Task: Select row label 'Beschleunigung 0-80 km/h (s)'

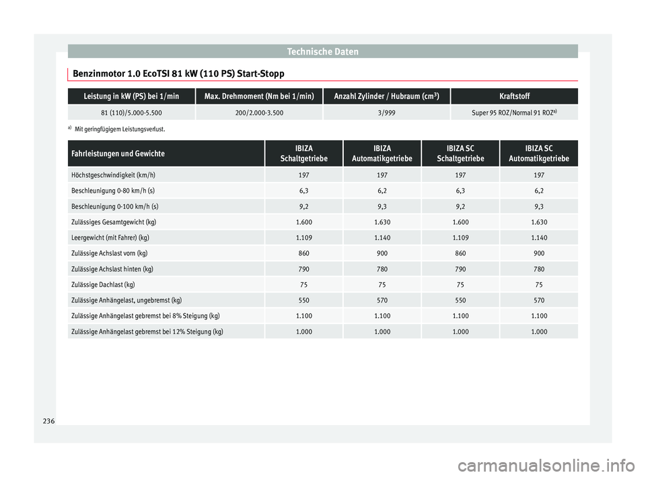Action: (113, 191)
